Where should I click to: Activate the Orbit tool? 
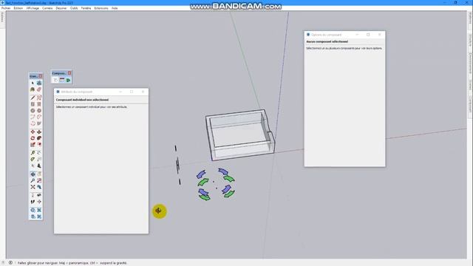pyautogui.click(x=33, y=174)
